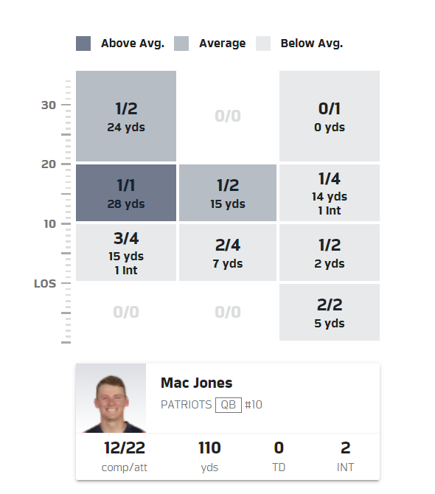Click the Above Avg. legend color swatch

(x=83, y=44)
